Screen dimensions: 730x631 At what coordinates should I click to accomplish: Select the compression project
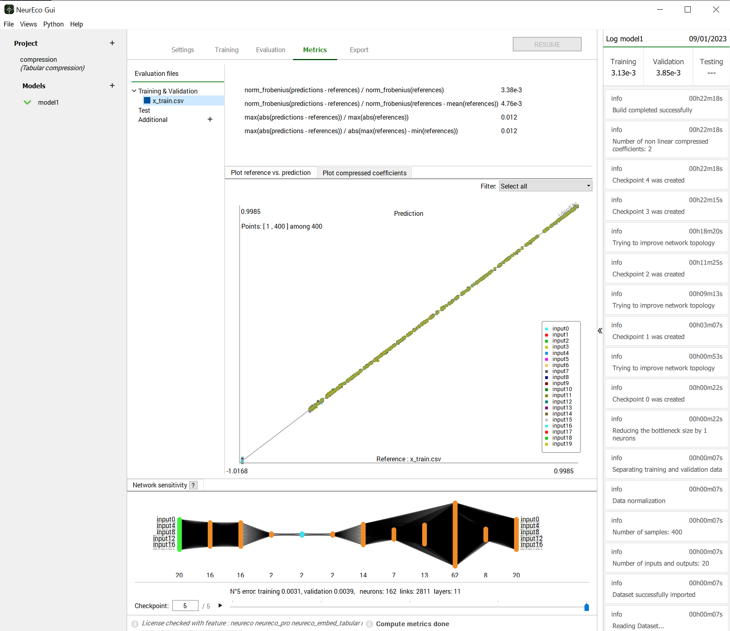(x=52, y=63)
